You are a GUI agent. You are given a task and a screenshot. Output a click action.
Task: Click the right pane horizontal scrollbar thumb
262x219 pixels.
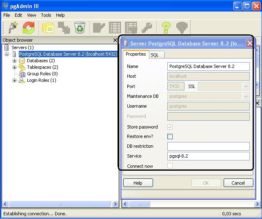click(x=140, y=204)
